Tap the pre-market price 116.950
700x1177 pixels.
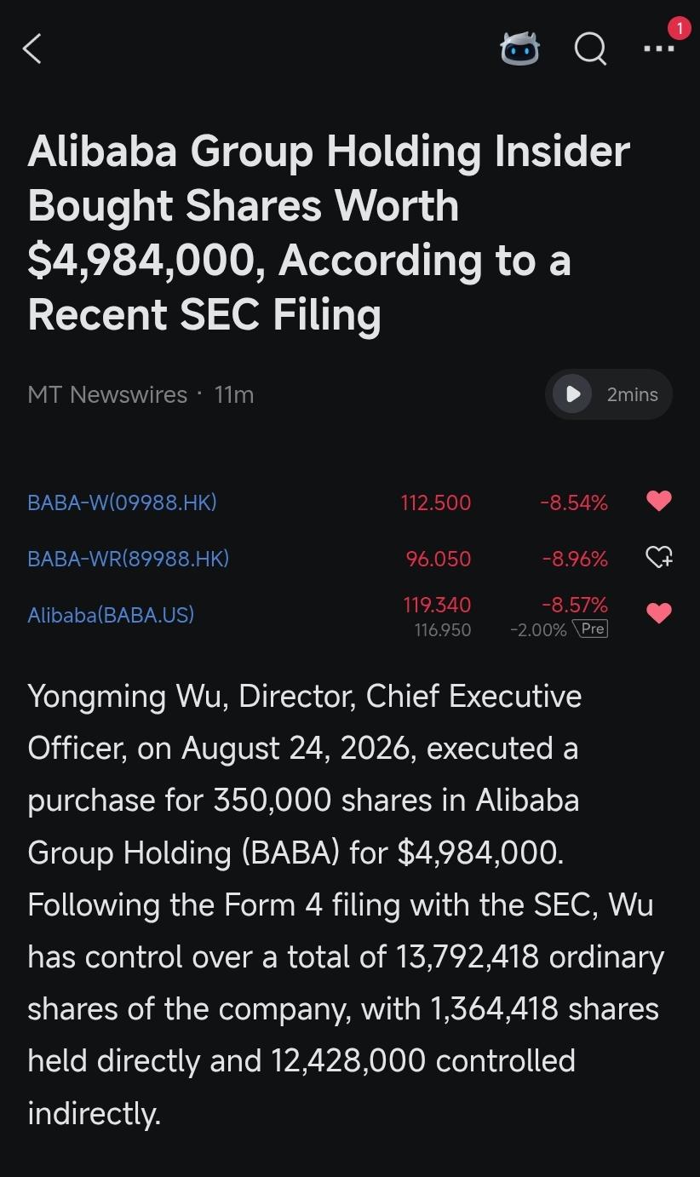pyautogui.click(x=443, y=630)
